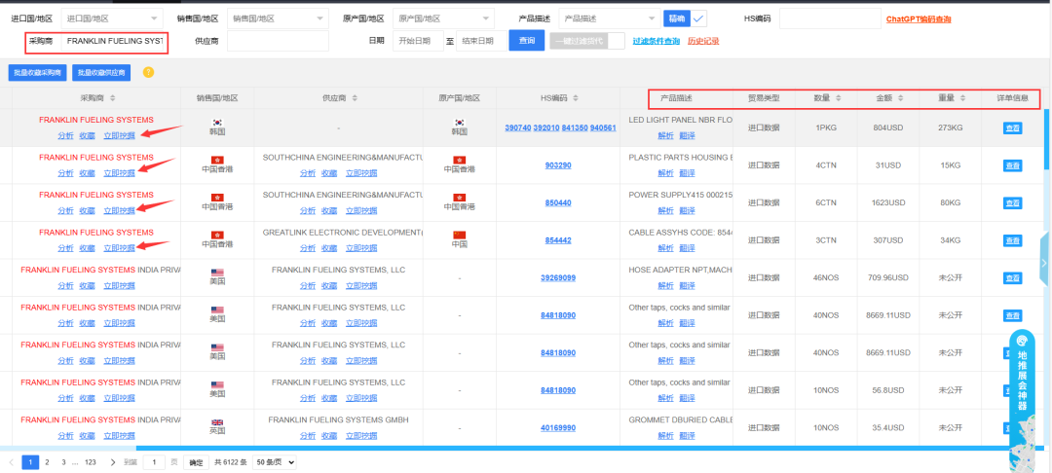
Task: Sort by 重量 column arrows
Action: click(x=962, y=98)
